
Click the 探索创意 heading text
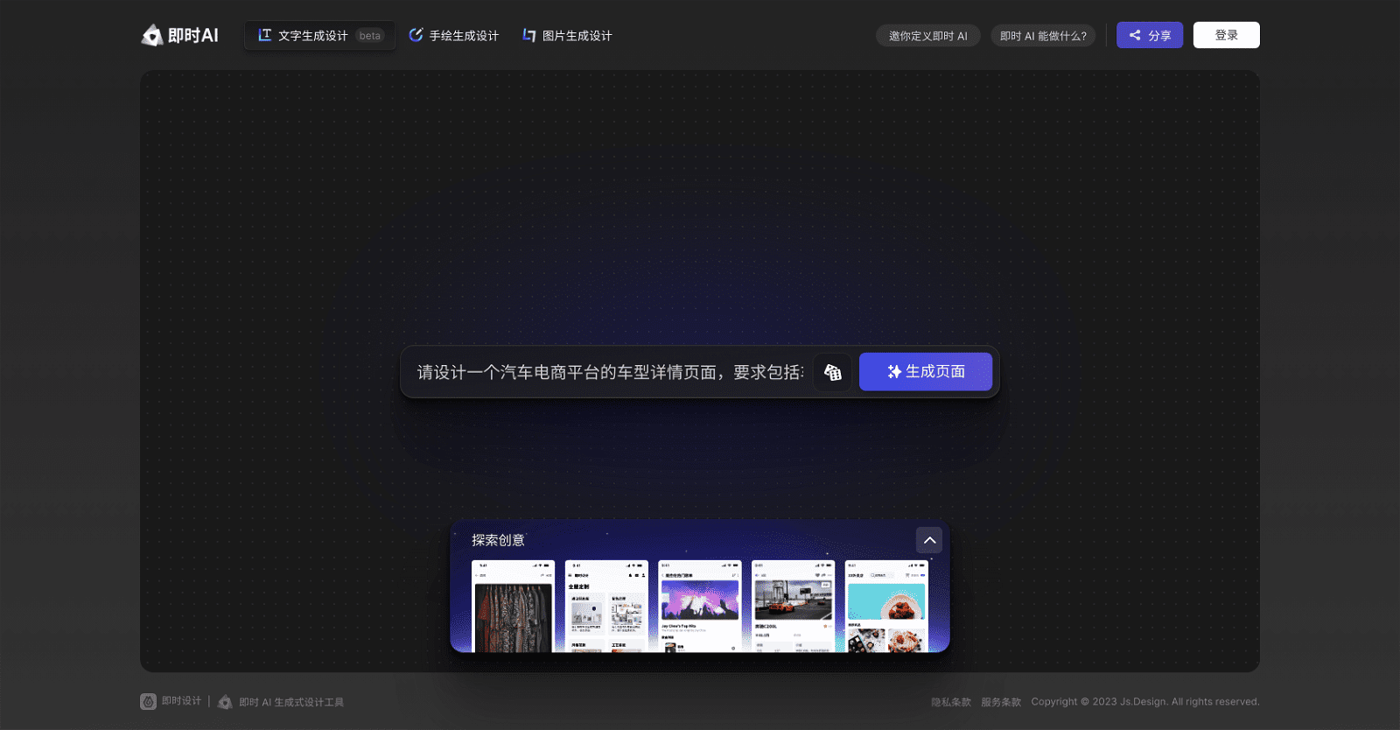(498, 540)
